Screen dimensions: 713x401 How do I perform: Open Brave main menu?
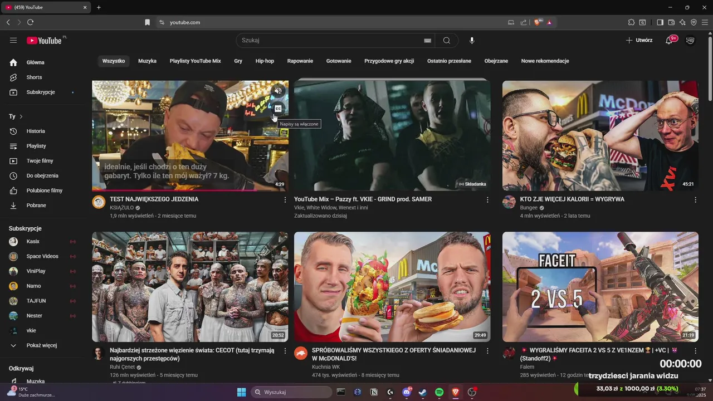(705, 22)
